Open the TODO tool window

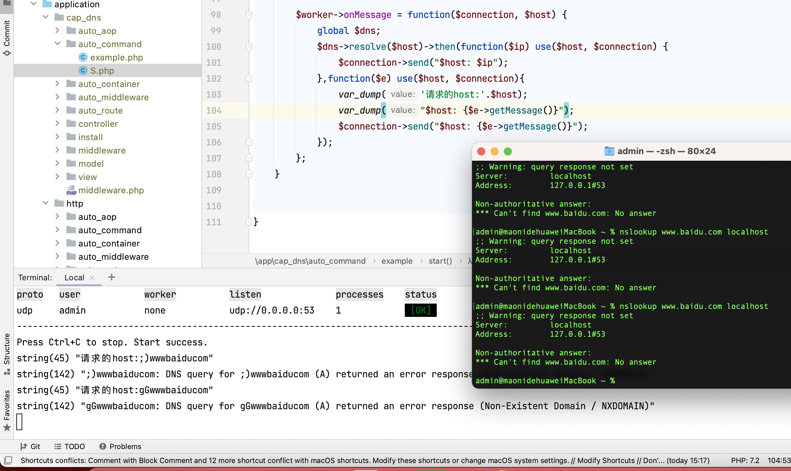69,446
